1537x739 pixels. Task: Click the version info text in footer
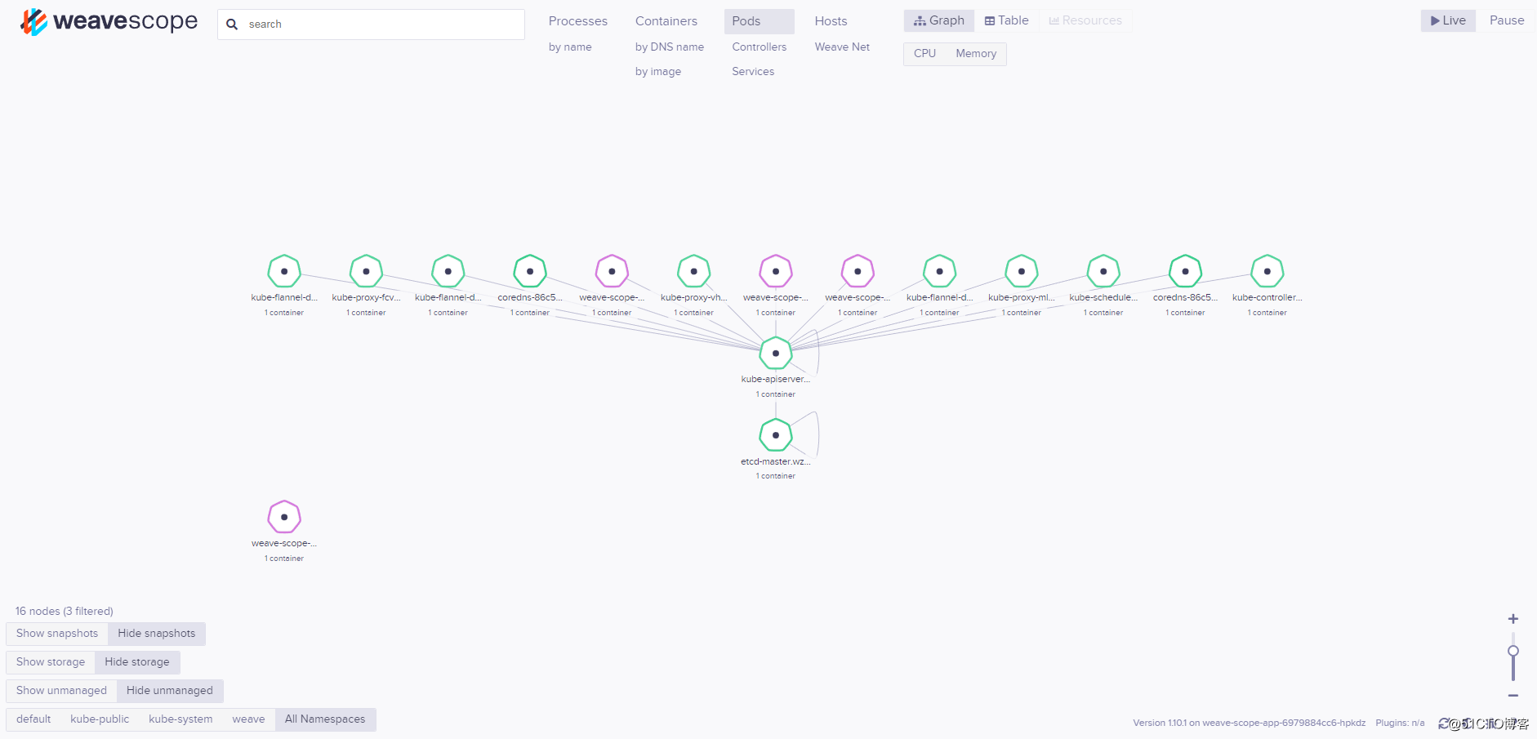click(x=1249, y=723)
